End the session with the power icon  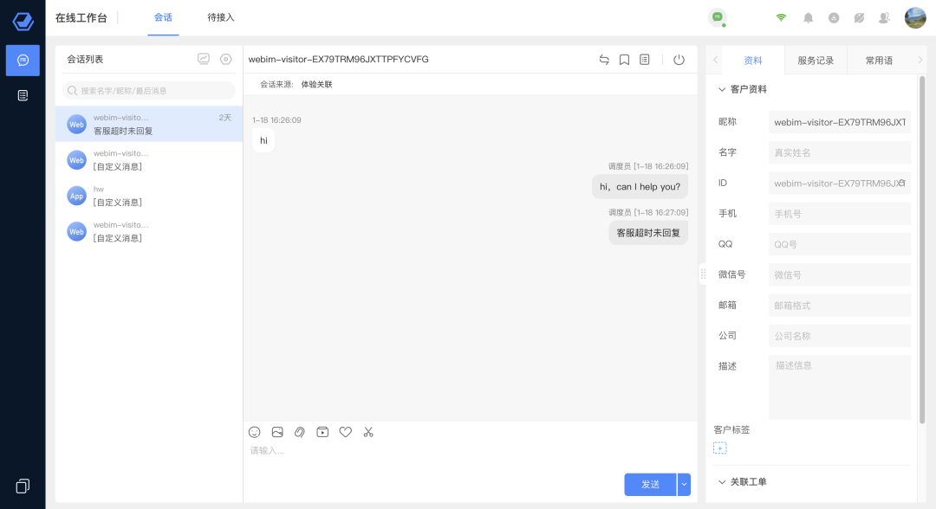tap(679, 60)
